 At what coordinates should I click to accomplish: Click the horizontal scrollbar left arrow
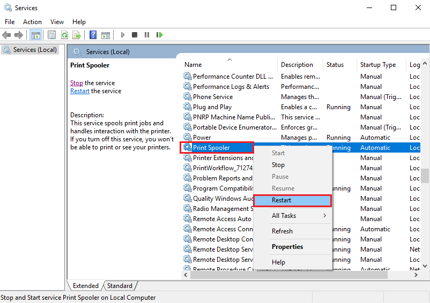(186, 275)
